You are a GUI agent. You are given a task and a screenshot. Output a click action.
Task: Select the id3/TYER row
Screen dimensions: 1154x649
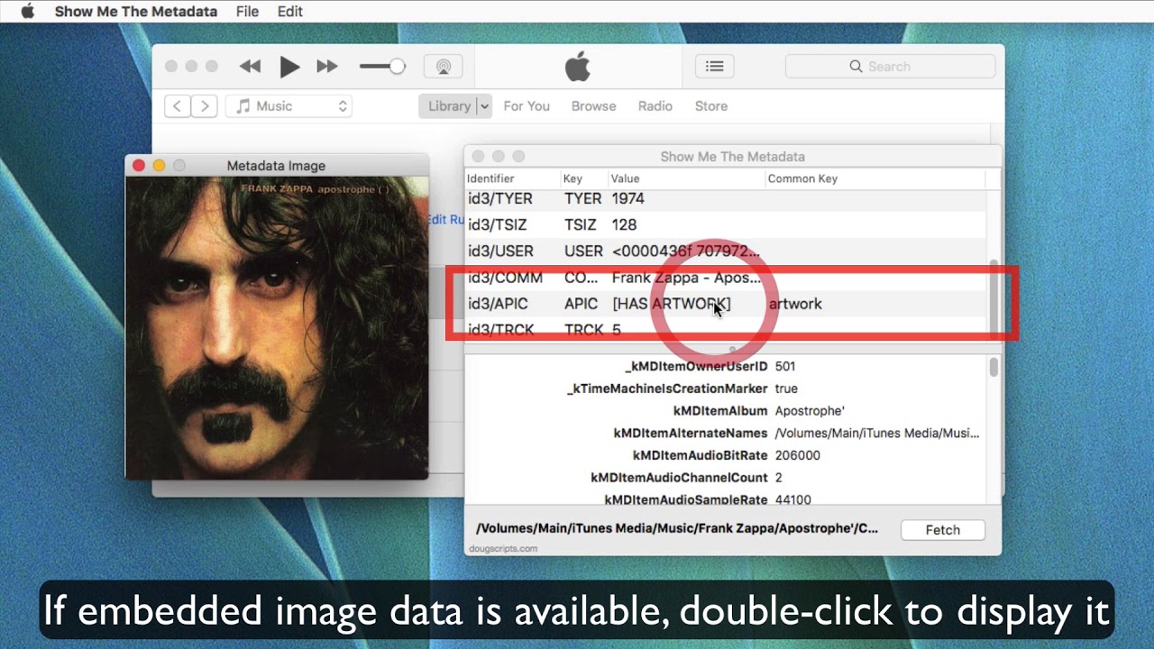pos(726,198)
